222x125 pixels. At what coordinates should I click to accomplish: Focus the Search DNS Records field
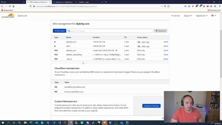pos(110,31)
